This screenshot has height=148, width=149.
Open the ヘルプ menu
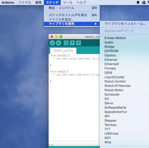coord(81,3)
